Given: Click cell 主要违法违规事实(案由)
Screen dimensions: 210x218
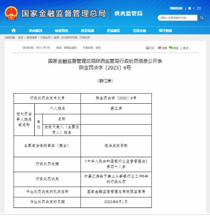Looking at the screenshot, I should pos(47,146).
